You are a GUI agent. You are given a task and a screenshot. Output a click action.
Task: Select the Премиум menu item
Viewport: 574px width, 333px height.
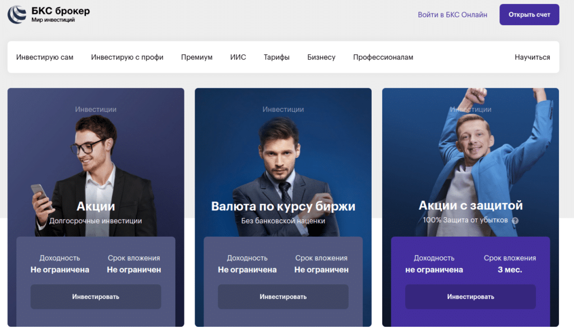197,57
